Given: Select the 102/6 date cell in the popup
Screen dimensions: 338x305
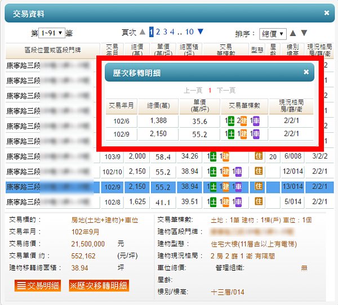Looking at the screenshot, I should tap(121, 121).
